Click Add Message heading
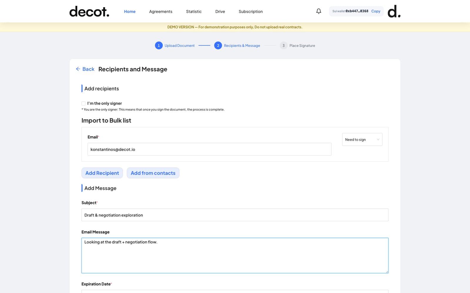 pos(100,188)
